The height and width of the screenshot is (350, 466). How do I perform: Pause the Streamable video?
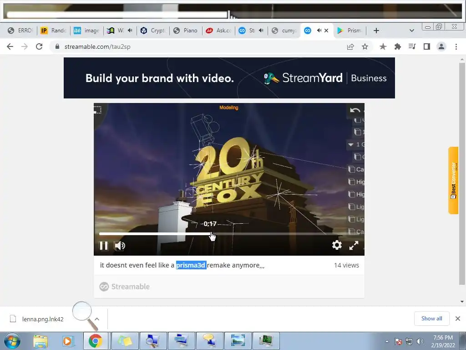[103, 246]
